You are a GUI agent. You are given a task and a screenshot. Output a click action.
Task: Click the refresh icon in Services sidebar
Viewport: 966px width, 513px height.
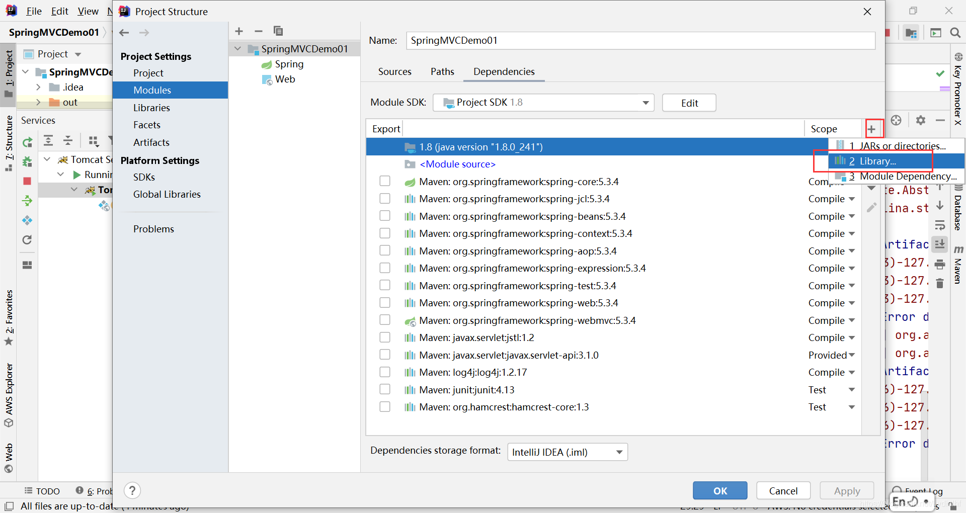point(27,240)
